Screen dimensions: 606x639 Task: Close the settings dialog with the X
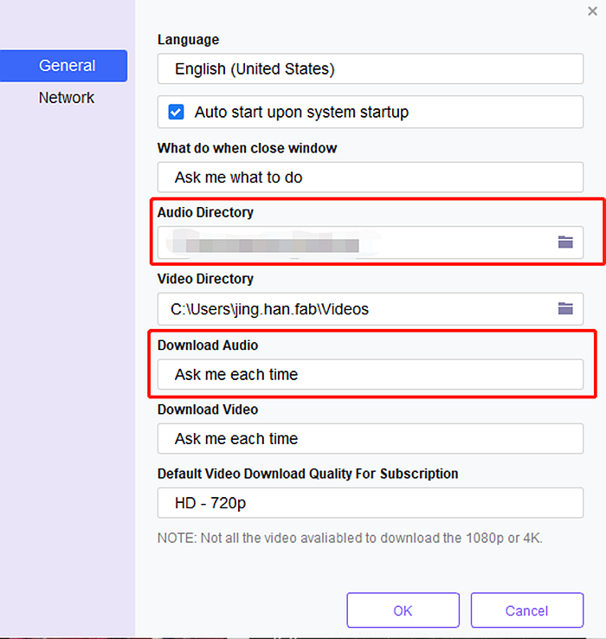(592, 11)
